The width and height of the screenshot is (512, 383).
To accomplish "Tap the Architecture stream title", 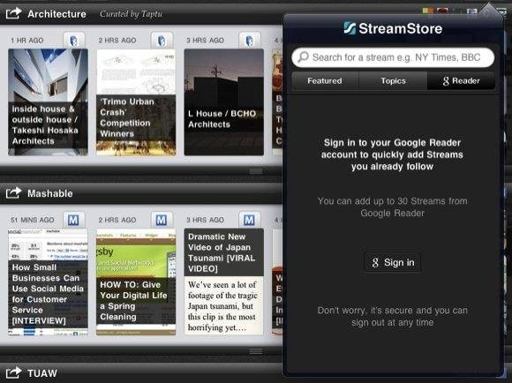I will (56, 14).
